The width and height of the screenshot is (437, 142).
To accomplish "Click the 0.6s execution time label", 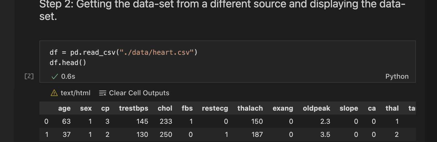I will pos(68,76).
